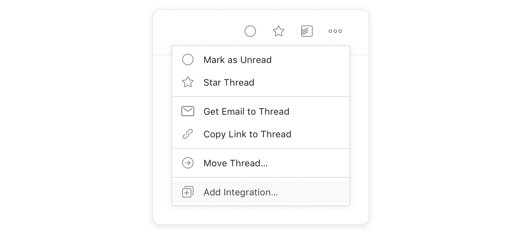The image size is (521, 235).
Task: Click the chain-link icon beside Copy Link to Thread
Action: click(188, 134)
